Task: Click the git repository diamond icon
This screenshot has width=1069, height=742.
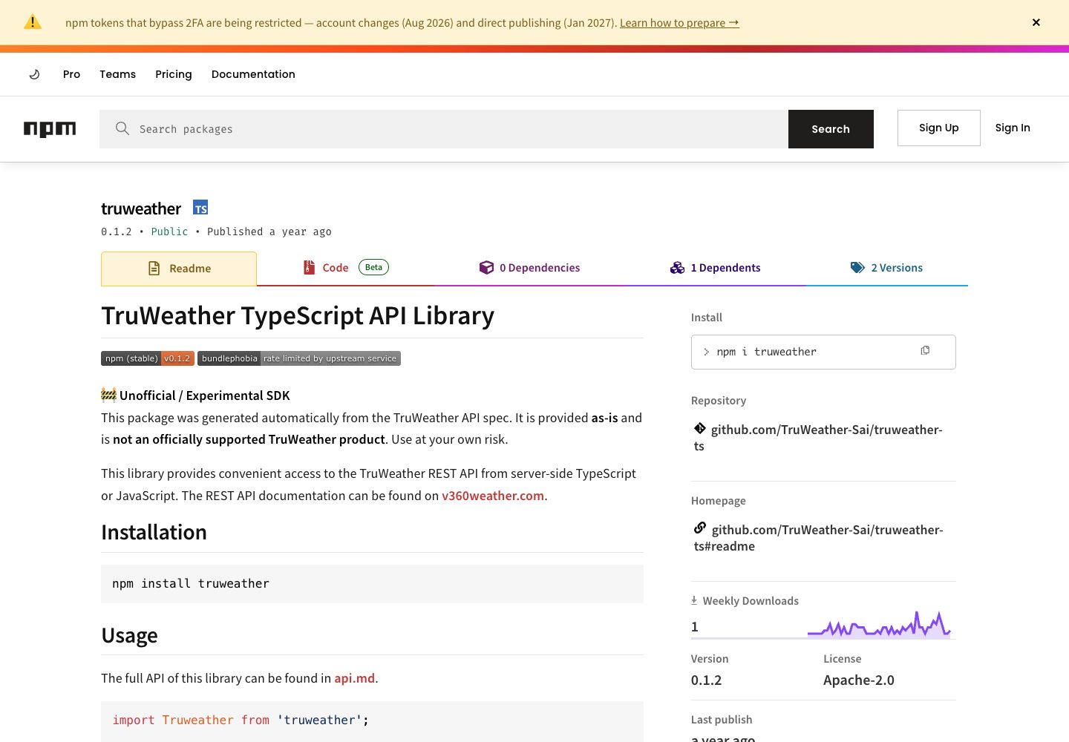Action: 700,428
